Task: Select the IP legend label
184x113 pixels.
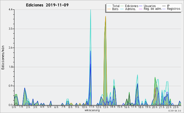Action: click(168, 6)
